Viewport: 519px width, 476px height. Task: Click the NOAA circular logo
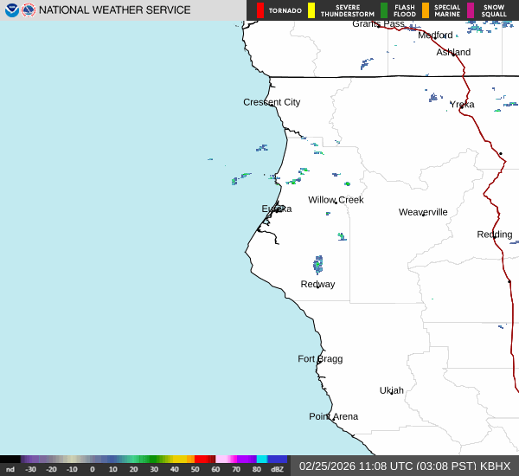click(x=12, y=10)
